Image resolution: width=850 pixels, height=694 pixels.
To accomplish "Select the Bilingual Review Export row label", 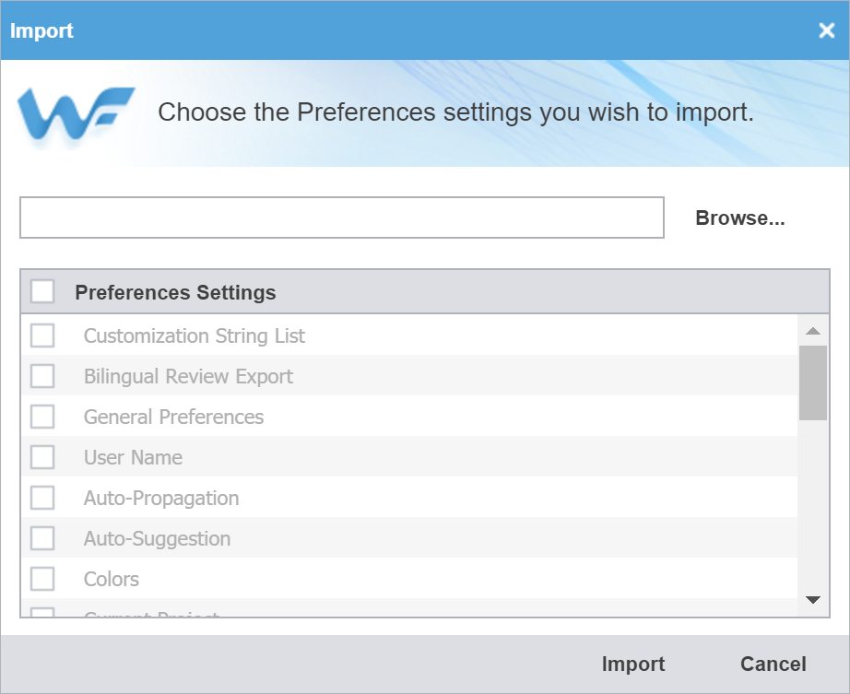I will click(x=188, y=377).
